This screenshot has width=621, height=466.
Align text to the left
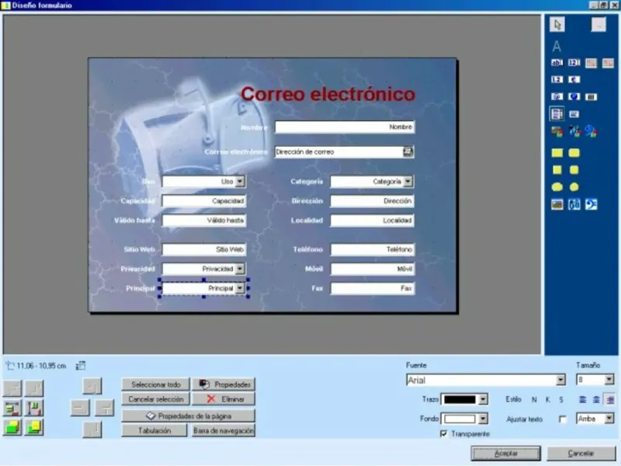pyautogui.click(x=583, y=400)
